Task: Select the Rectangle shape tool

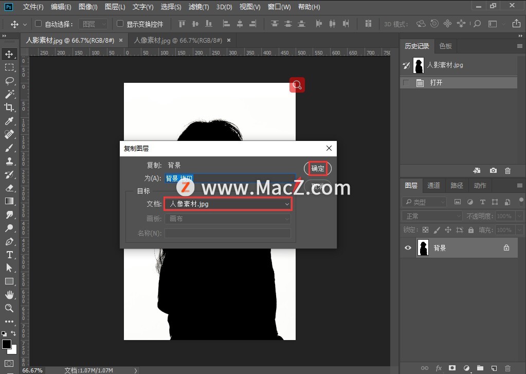Action: [9, 281]
